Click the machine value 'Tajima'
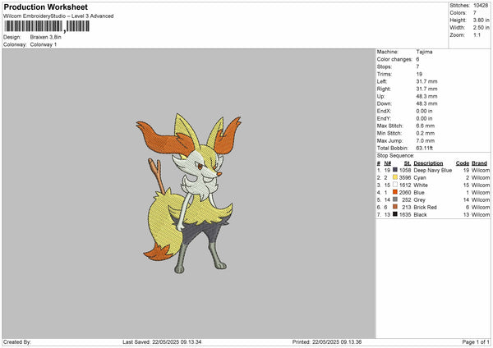This screenshot has height=348, width=493. tap(424, 52)
